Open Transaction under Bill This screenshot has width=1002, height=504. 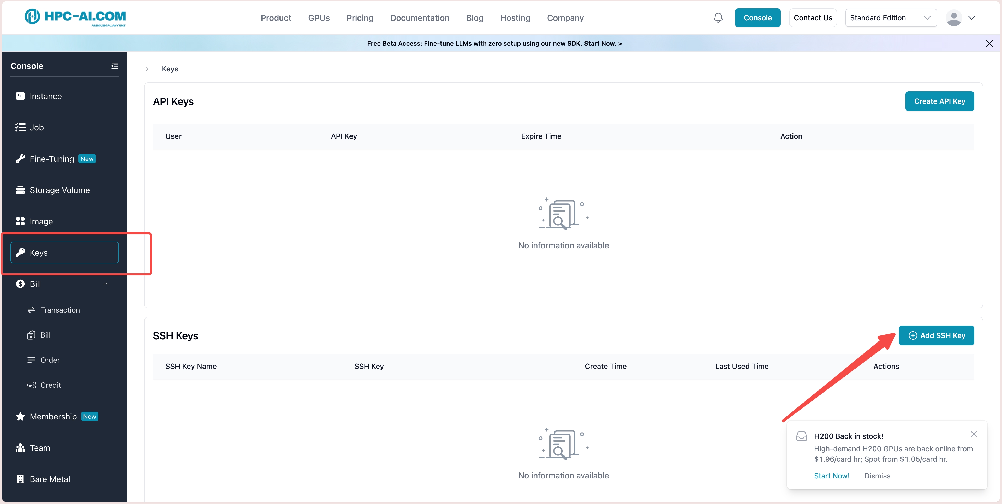(x=60, y=310)
